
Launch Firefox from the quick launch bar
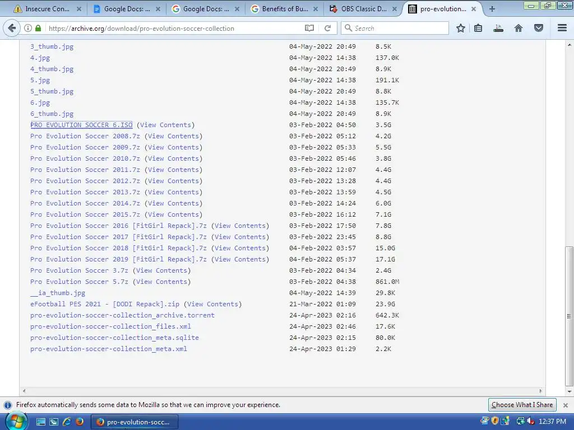point(79,422)
